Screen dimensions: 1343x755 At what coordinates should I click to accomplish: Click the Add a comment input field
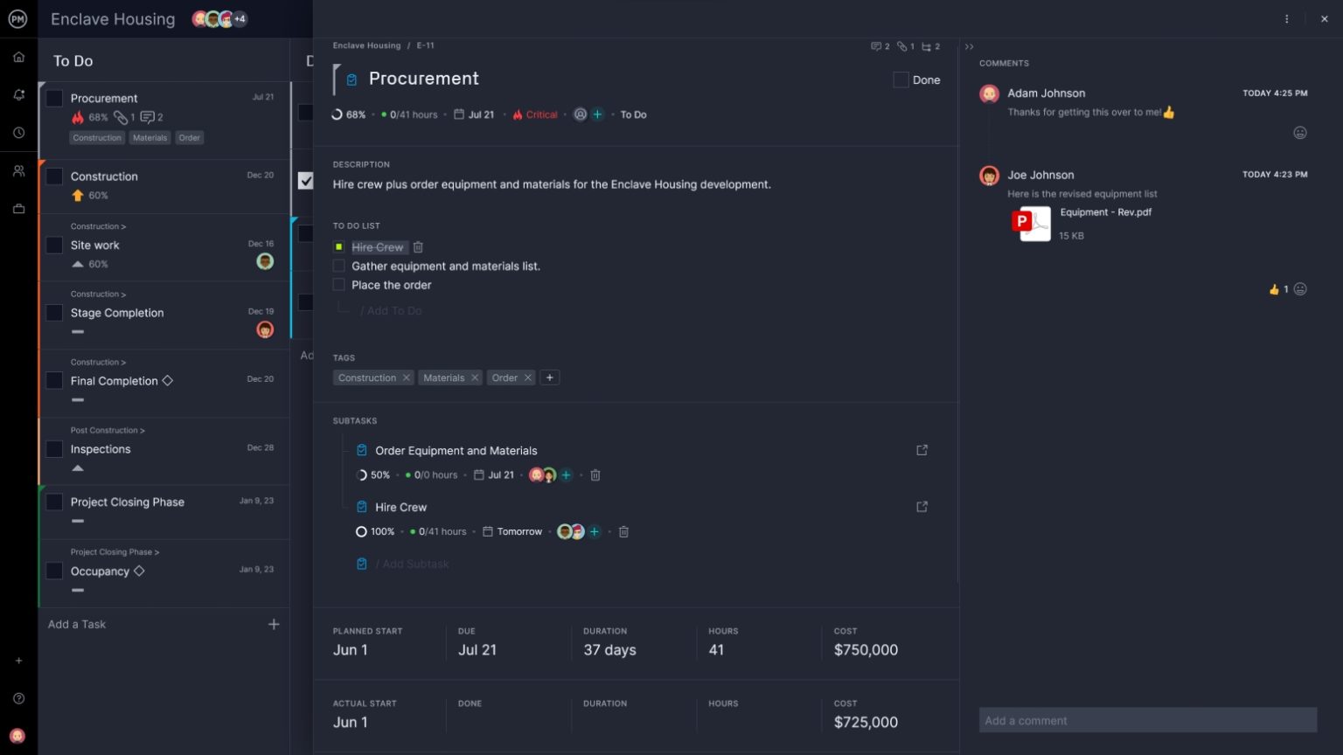1147,720
